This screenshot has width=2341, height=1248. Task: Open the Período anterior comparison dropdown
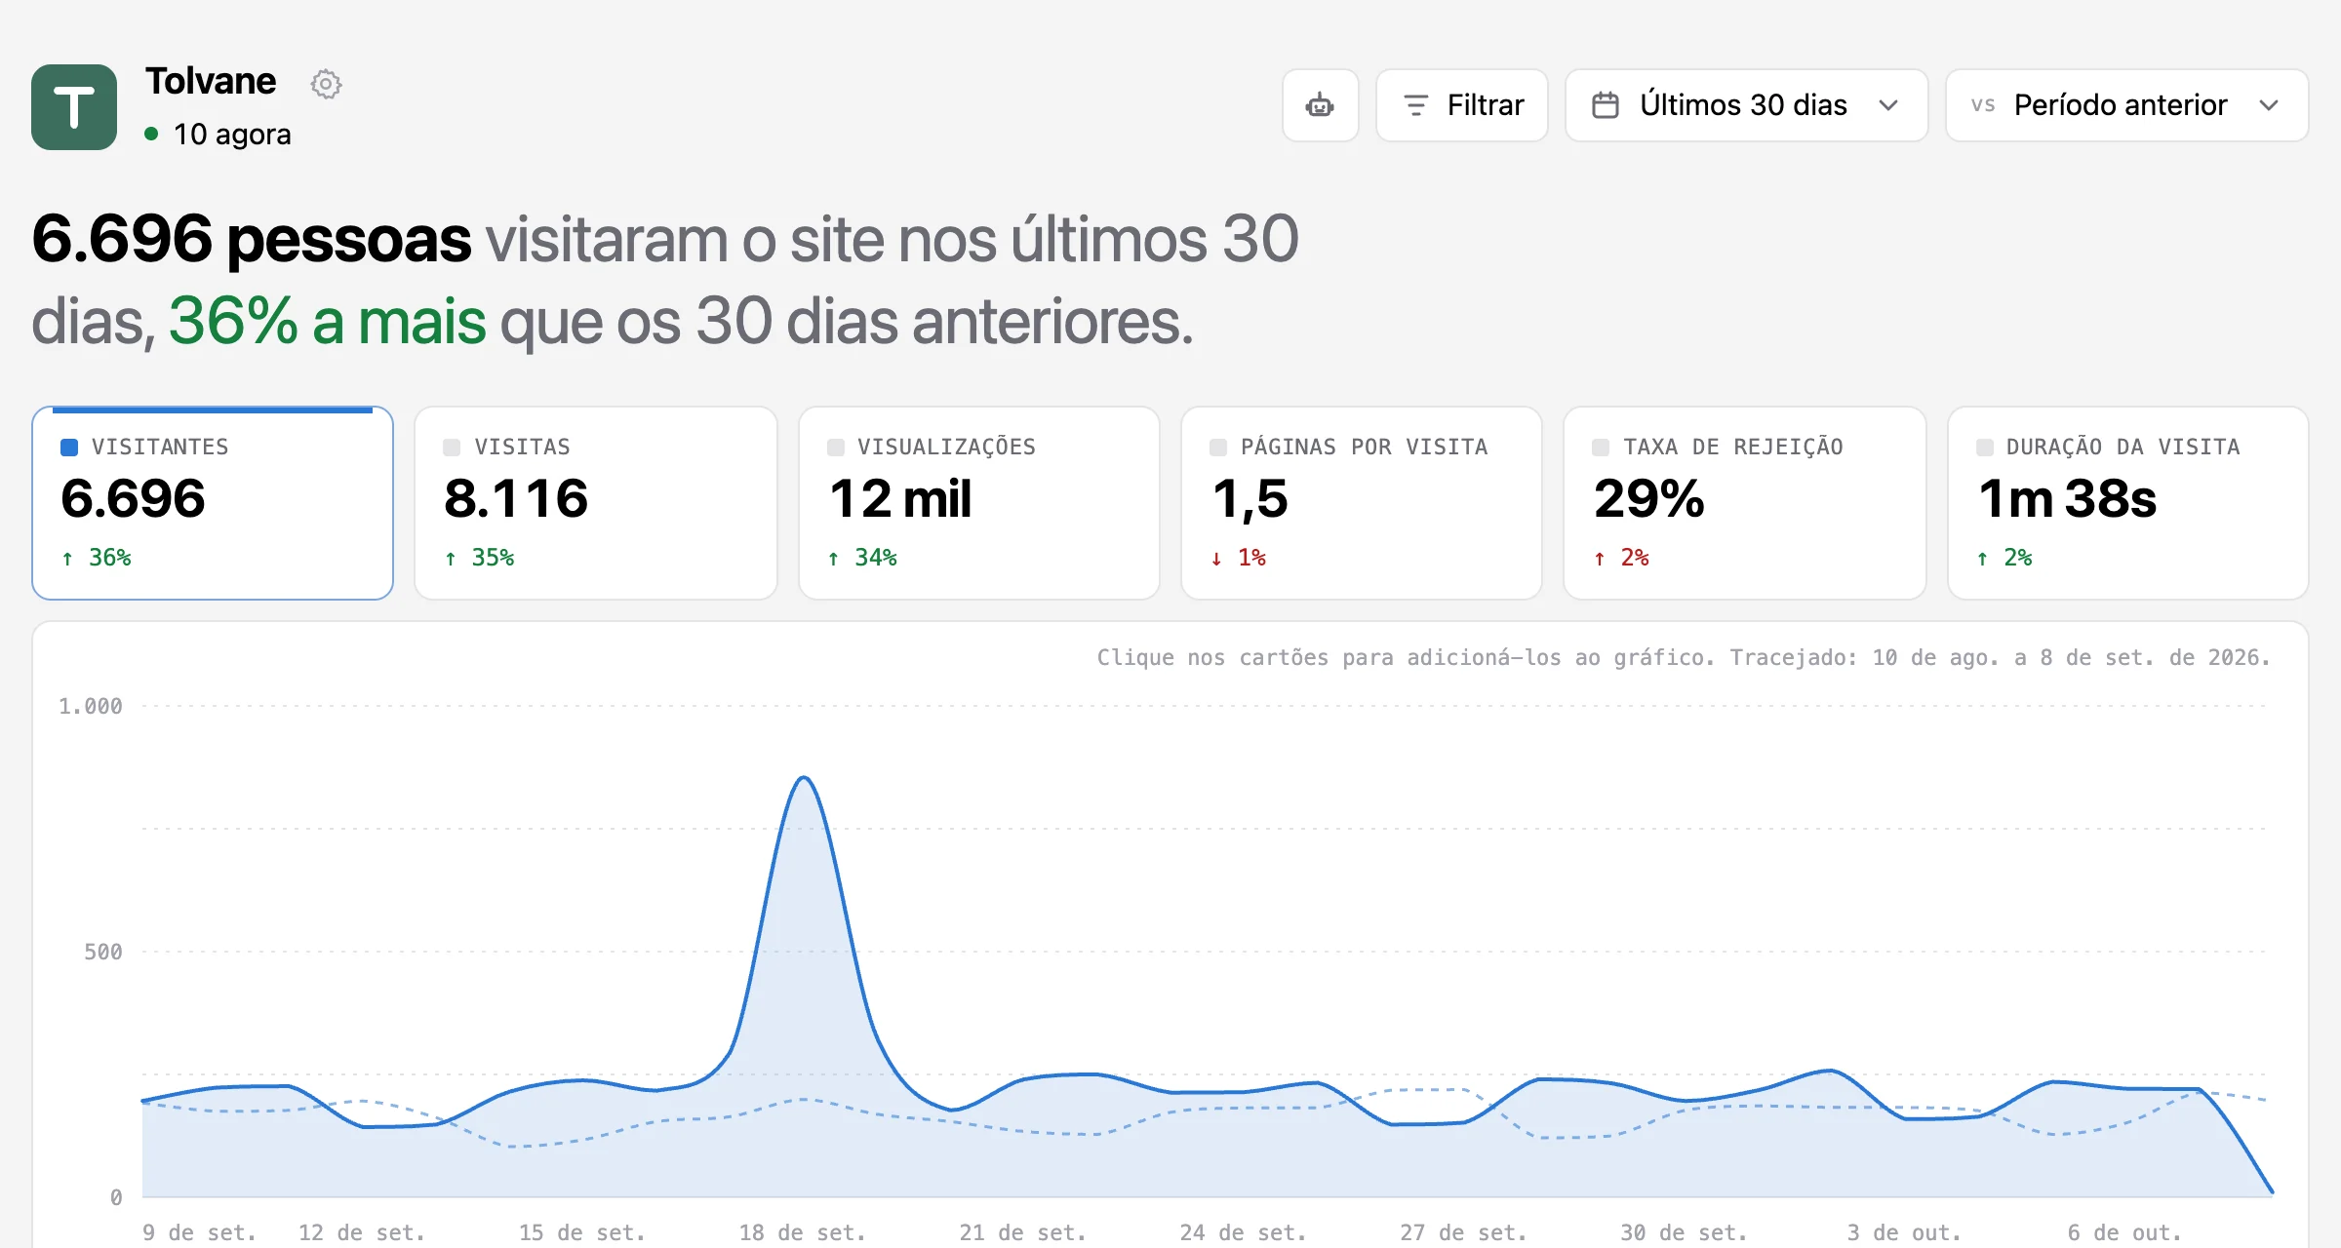click(x=2126, y=105)
